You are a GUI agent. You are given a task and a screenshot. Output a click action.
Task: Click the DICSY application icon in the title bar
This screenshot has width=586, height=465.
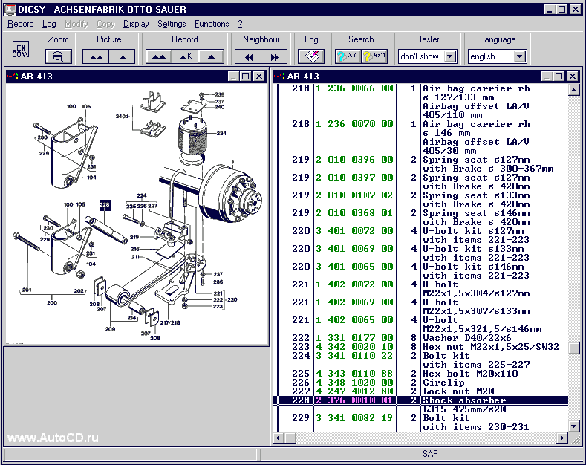click(10, 10)
